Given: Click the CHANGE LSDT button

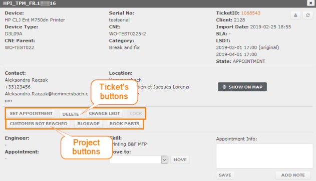Looking at the screenshot, I should click(104, 114).
